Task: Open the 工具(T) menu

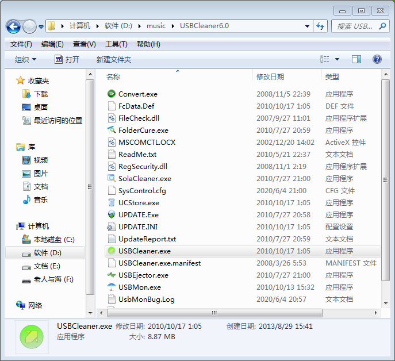Action: pyautogui.click(x=116, y=44)
